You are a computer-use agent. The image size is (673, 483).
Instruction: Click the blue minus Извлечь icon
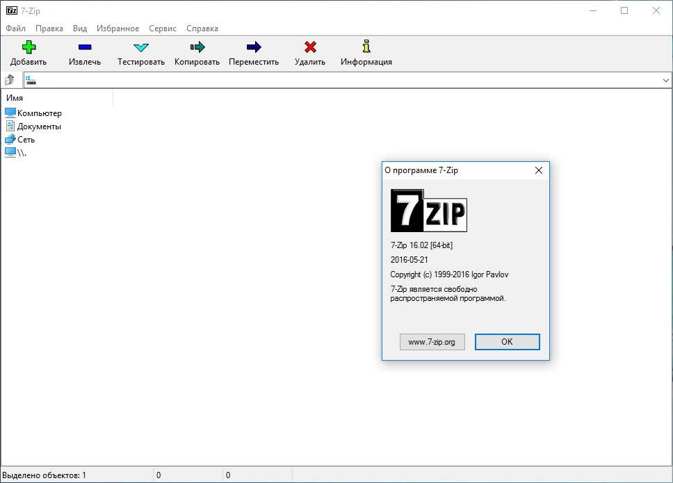pos(85,47)
